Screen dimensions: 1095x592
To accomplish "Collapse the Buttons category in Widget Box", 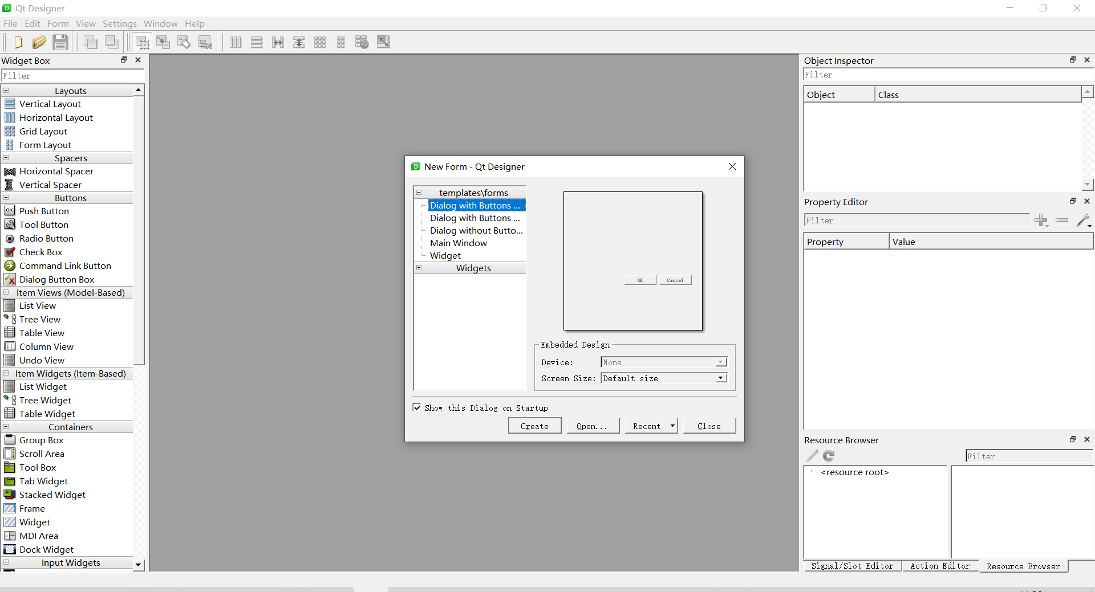I will coord(6,198).
